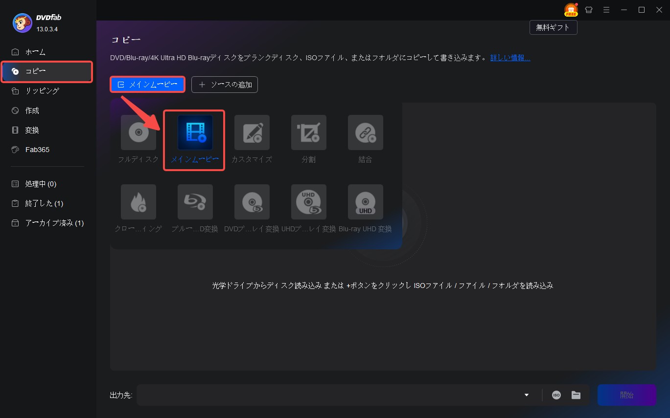
Task: Click the ソースの追加 button
Action: tap(225, 85)
